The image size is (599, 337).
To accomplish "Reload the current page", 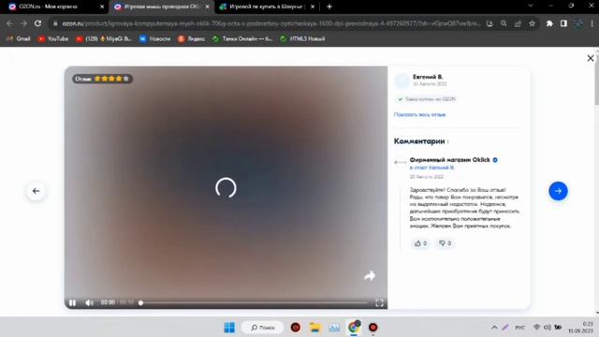I will 37,23.
